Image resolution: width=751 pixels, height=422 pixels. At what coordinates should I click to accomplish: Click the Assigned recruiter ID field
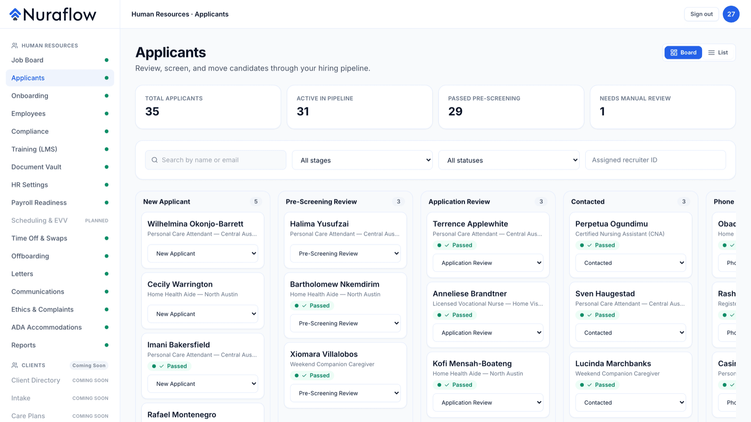point(655,160)
